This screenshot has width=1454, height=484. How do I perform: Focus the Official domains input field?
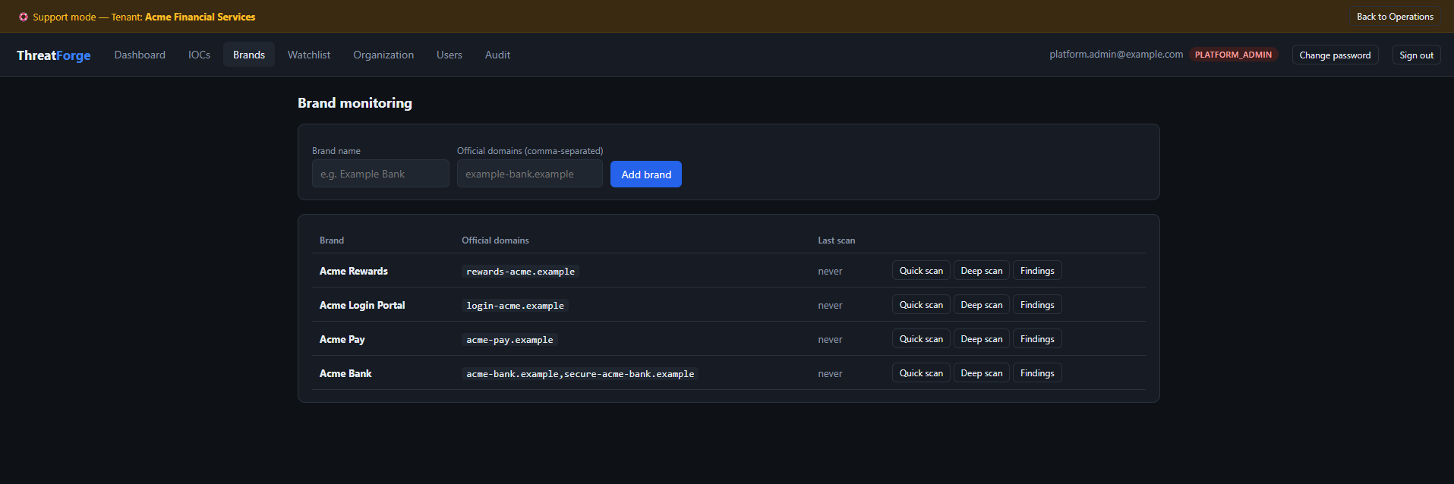530,174
